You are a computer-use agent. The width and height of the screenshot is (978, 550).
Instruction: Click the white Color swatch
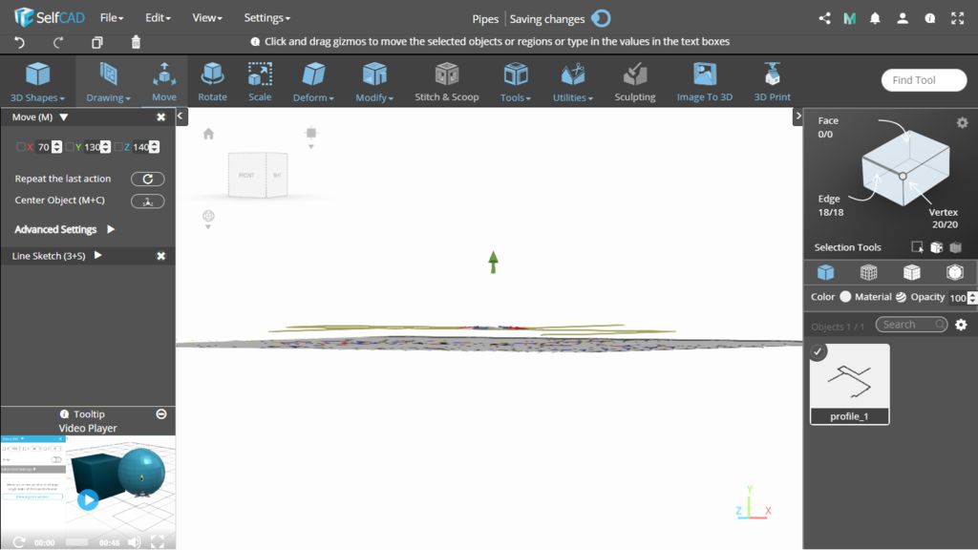845,297
